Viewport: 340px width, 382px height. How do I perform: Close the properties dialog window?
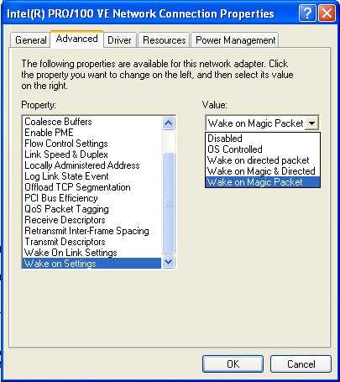327,13
